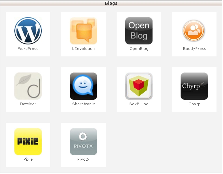Open the Chyrp black icon

[x=194, y=86]
